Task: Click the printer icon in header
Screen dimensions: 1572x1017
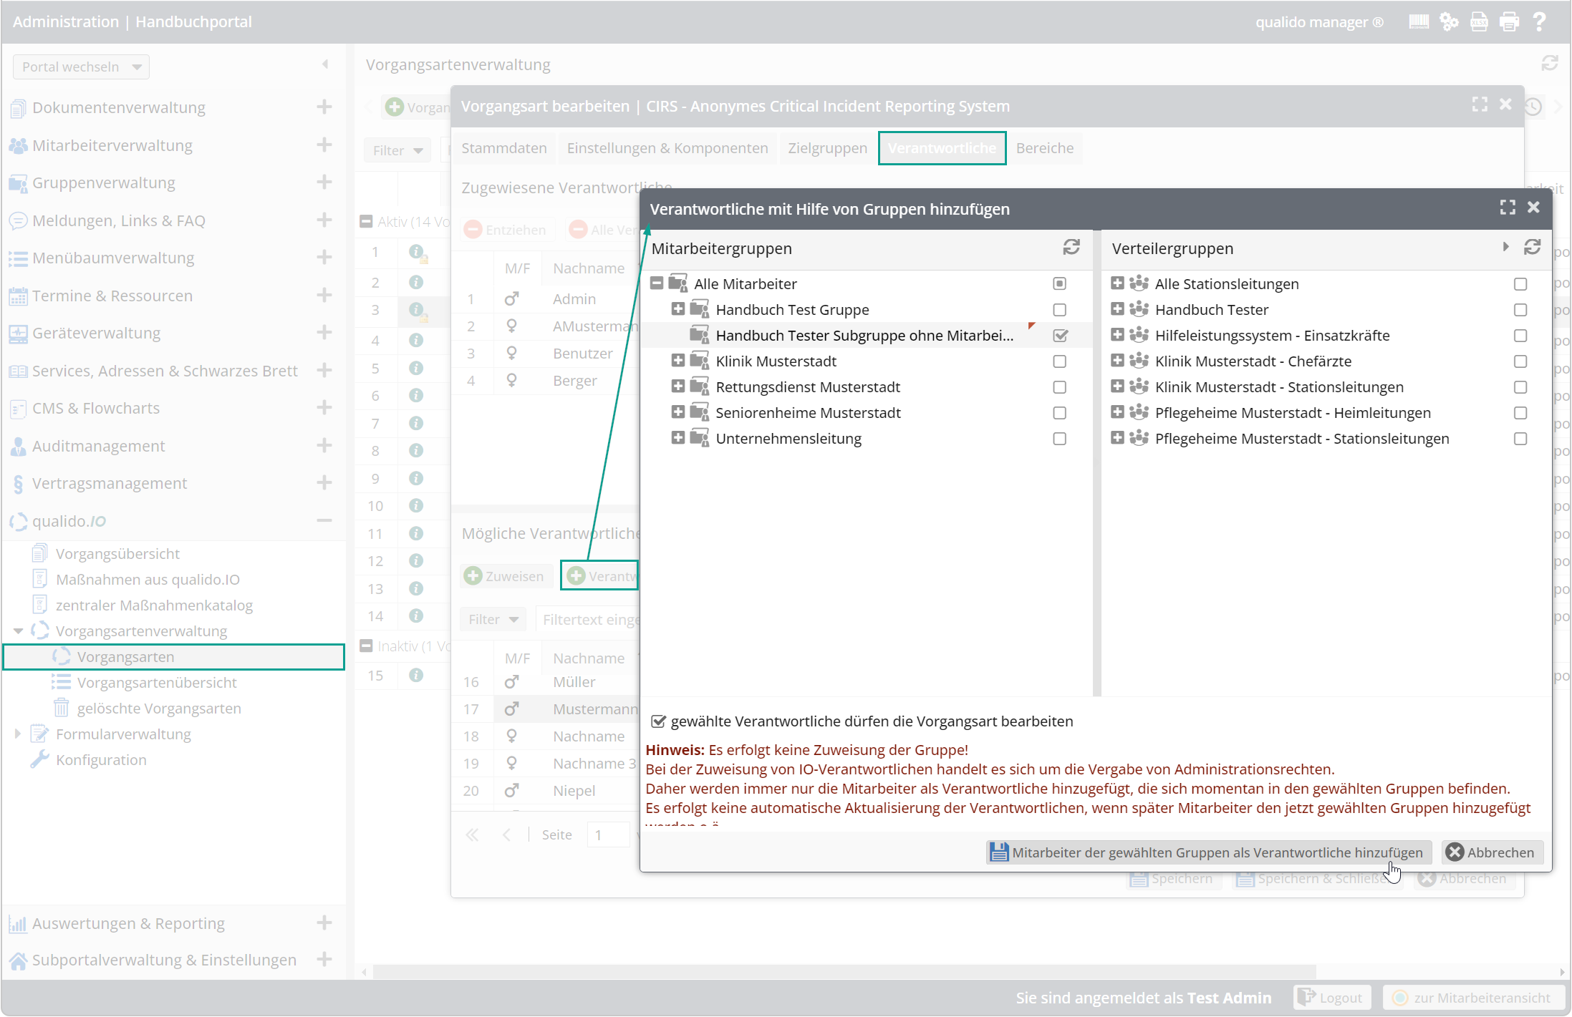Action: [1509, 22]
